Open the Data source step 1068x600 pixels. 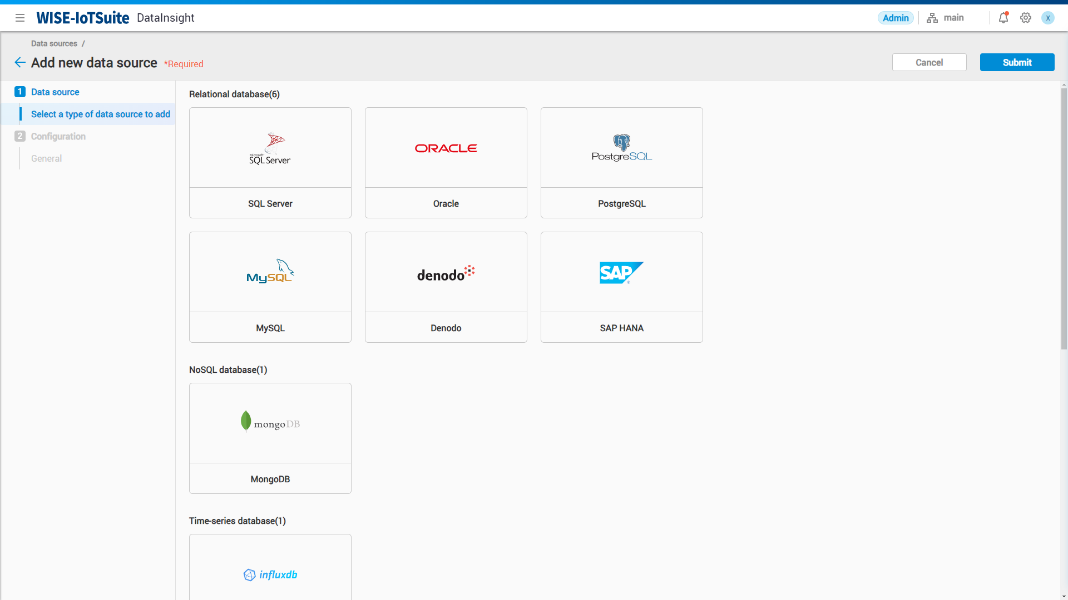(55, 92)
